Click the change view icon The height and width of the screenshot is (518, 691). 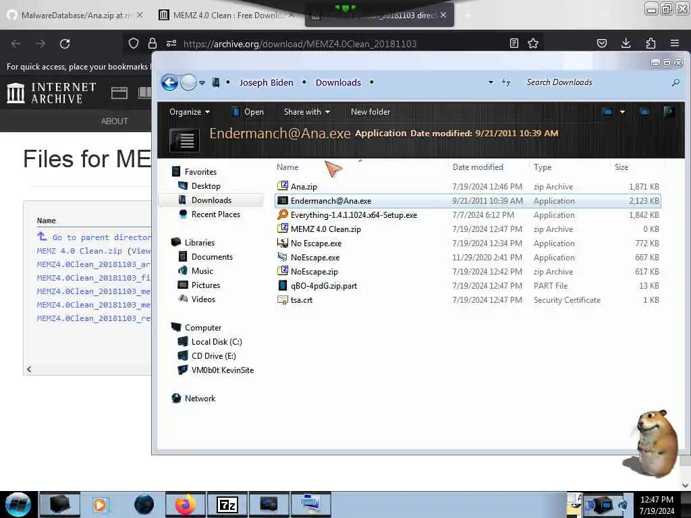point(608,112)
